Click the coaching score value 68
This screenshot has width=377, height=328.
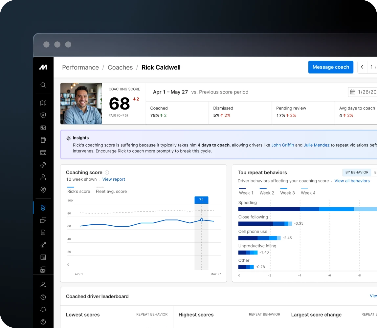click(119, 104)
